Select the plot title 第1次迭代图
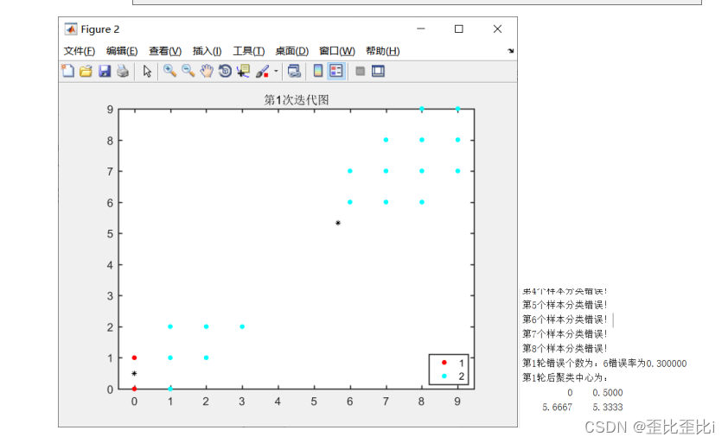The image size is (728, 443). tap(297, 99)
